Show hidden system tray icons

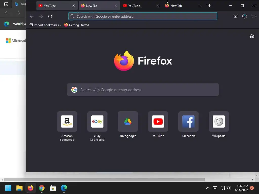point(208,188)
